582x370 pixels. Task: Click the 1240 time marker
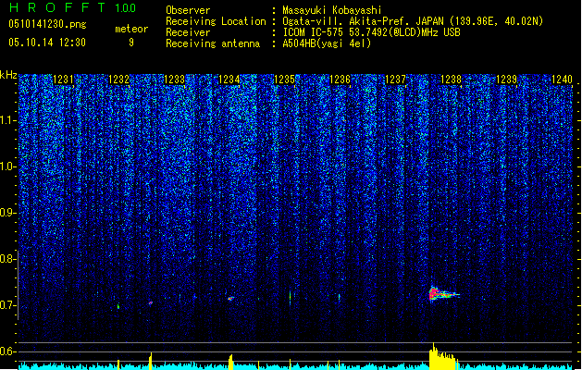(x=562, y=80)
